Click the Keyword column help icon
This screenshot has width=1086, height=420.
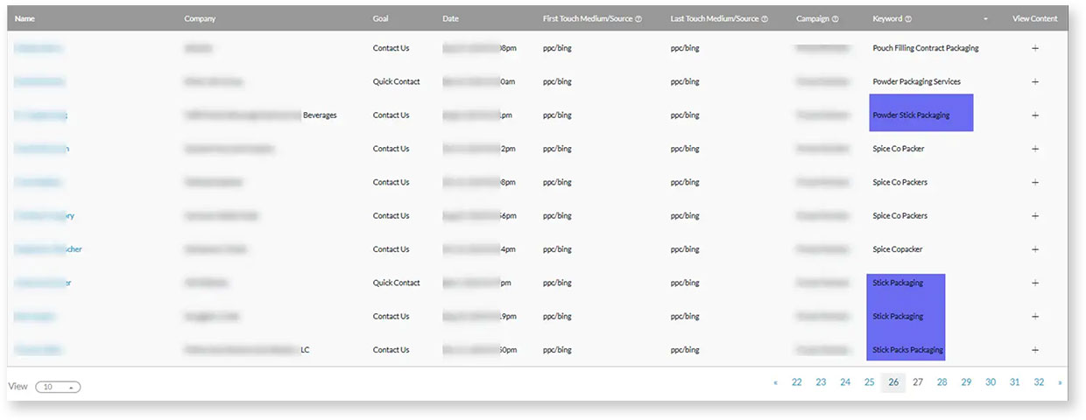pos(908,19)
